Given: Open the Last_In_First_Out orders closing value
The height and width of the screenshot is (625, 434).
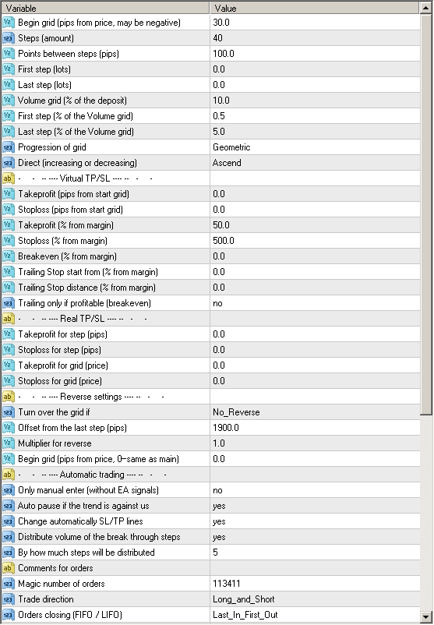Looking at the screenshot, I should (x=315, y=615).
